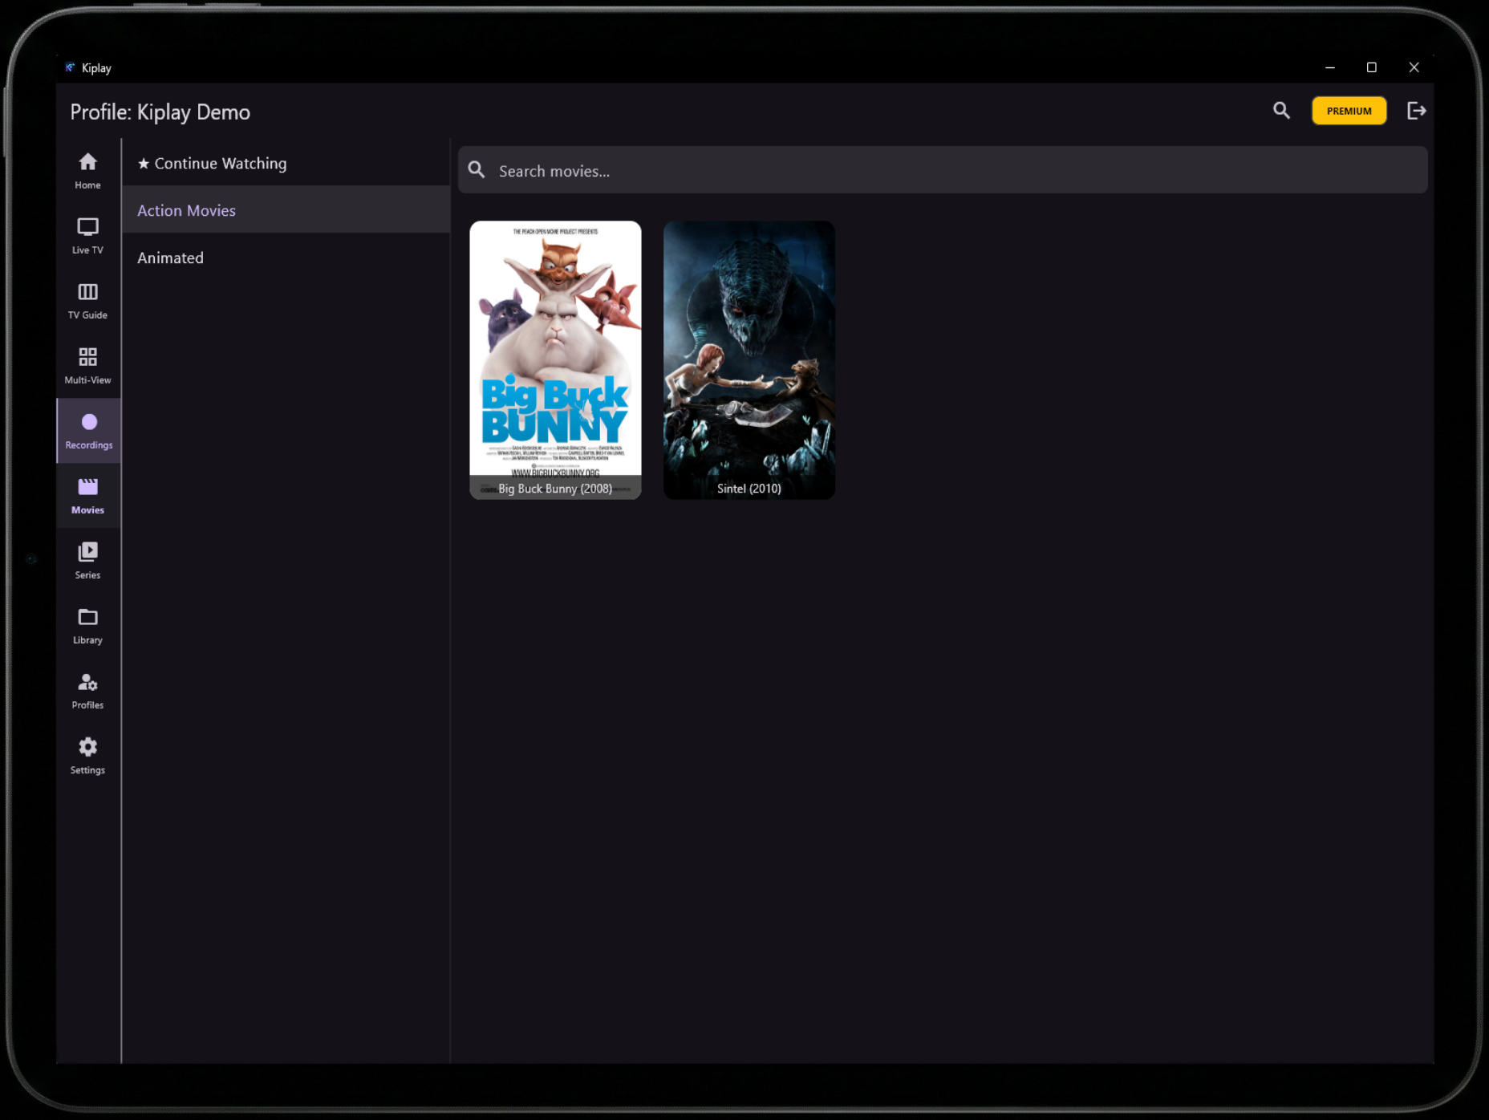Open the TV Guide grid

tap(88, 301)
